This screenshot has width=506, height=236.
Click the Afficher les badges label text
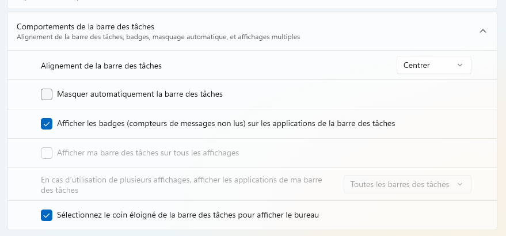click(226, 123)
